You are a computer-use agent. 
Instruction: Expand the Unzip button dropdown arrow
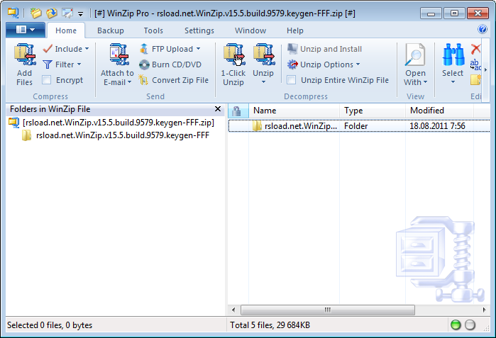[x=263, y=82]
